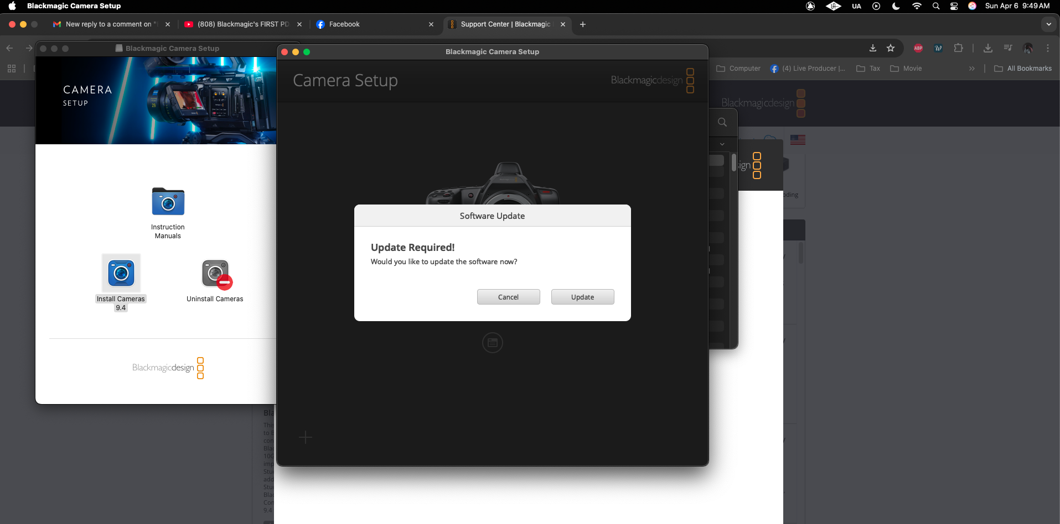Open the Instruction Manuals folder icon

tap(168, 202)
